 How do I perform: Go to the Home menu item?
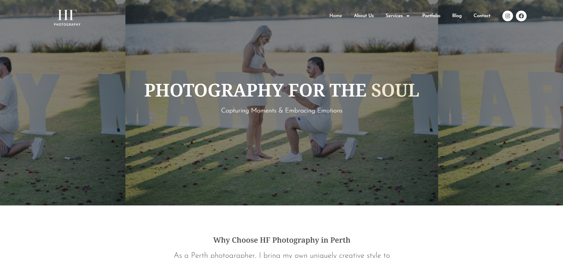[336, 16]
